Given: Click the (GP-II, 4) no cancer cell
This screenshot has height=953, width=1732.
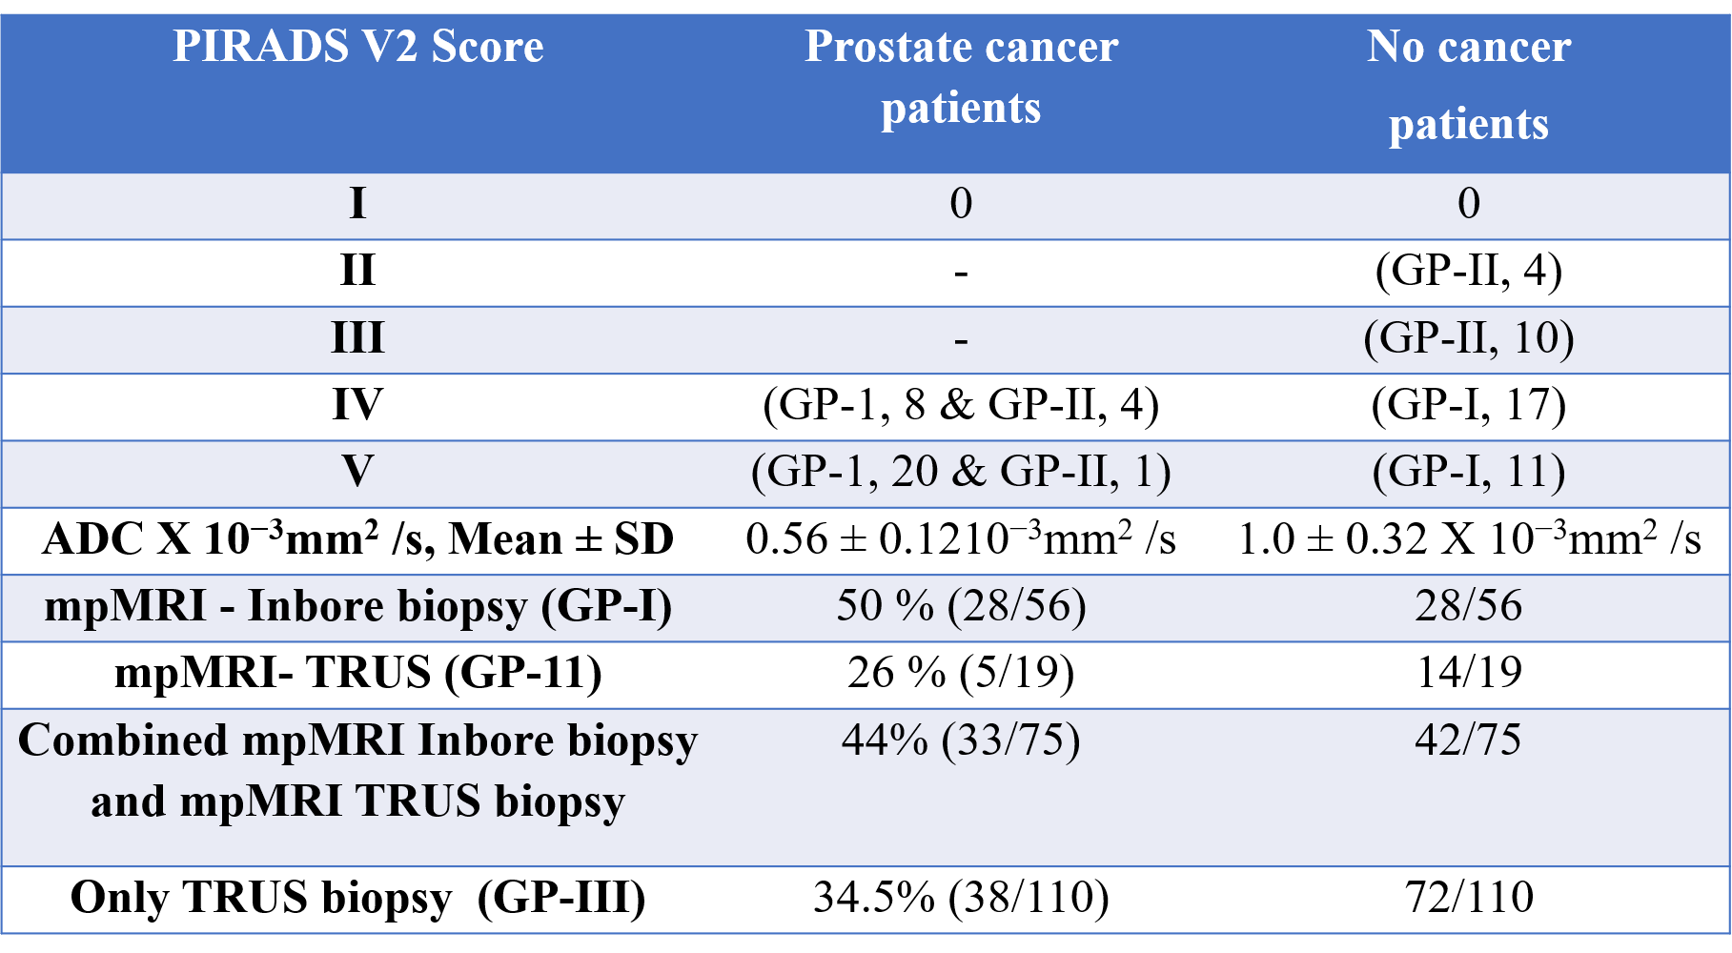Looking at the screenshot, I should [x=1468, y=271].
